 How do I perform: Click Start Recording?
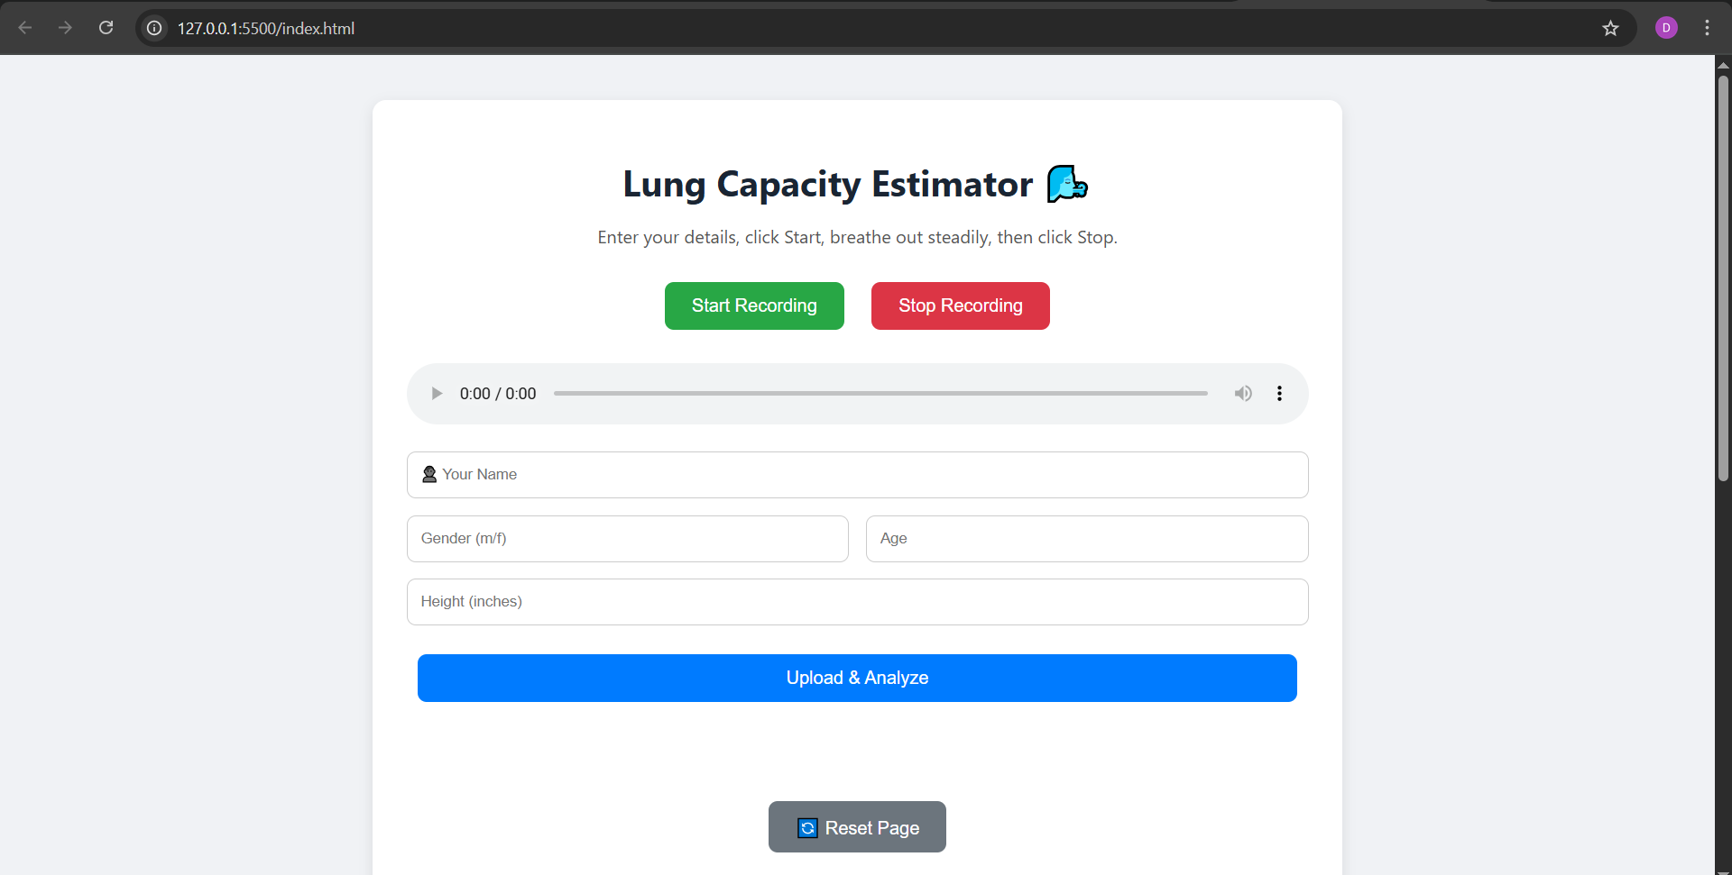coord(754,305)
